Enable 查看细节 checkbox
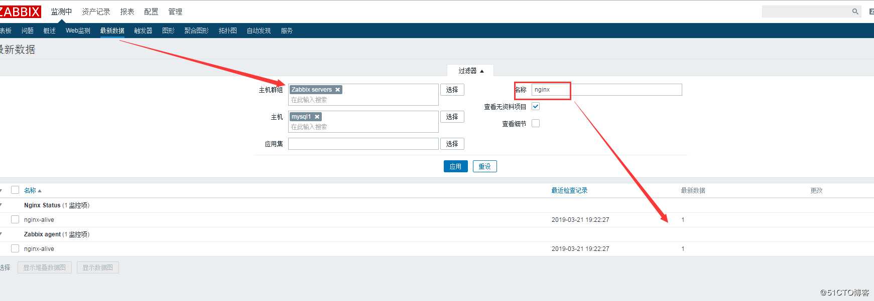The height and width of the screenshot is (301, 874). (536, 123)
